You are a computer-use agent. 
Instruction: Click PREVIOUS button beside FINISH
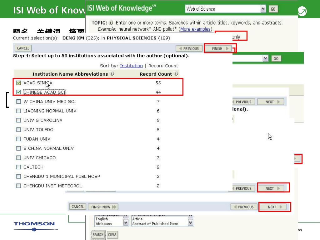pos(189,48)
